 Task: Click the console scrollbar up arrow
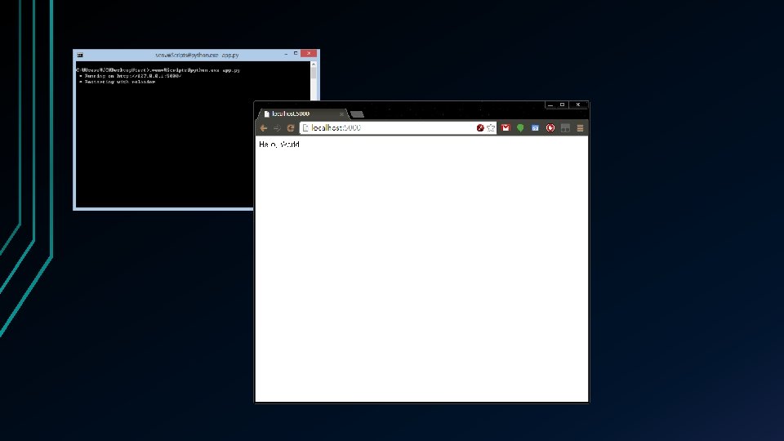(314, 64)
